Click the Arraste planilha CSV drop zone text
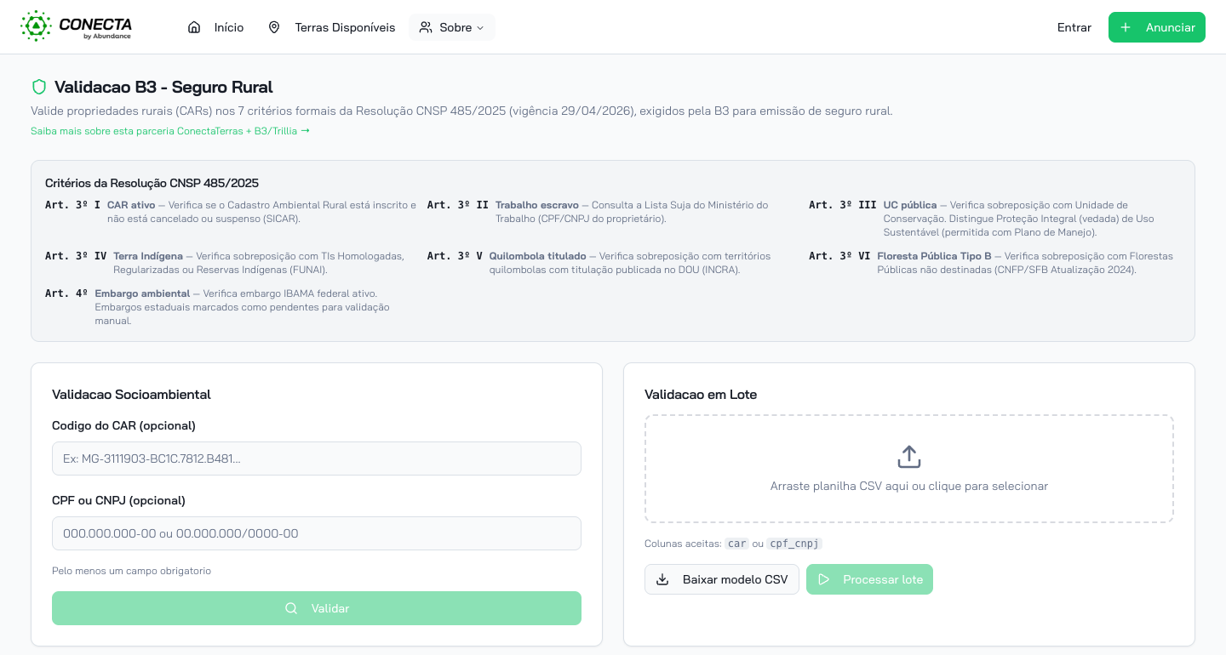Viewport: 1226px width, 655px height. (x=909, y=487)
